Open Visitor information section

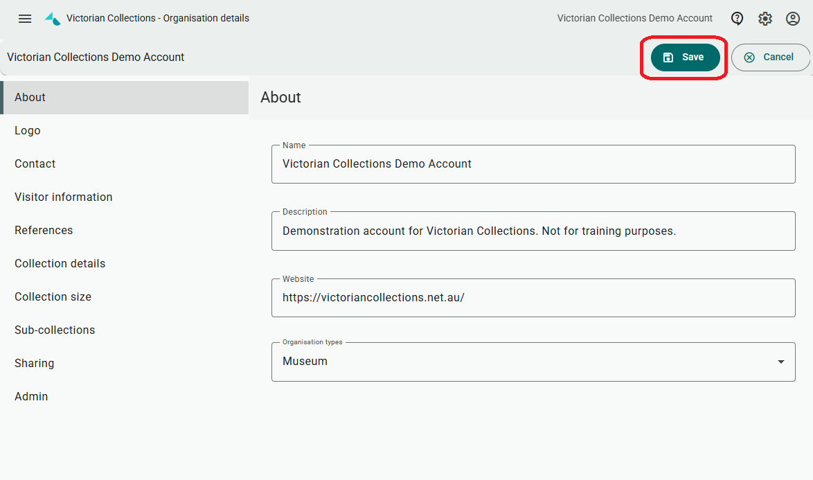pyautogui.click(x=125, y=197)
